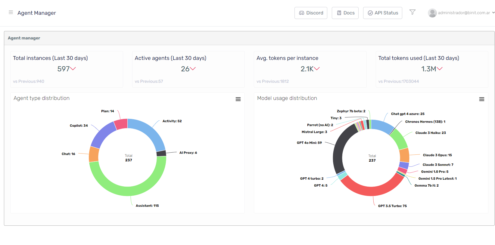Click the 'Tiny: 3' label
The height and width of the screenshot is (245, 495).
coord(336,118)
